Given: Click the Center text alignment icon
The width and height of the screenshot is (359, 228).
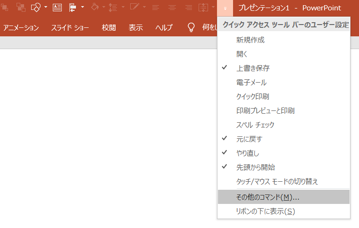Looking at the screenshot, I should (172, 8).
